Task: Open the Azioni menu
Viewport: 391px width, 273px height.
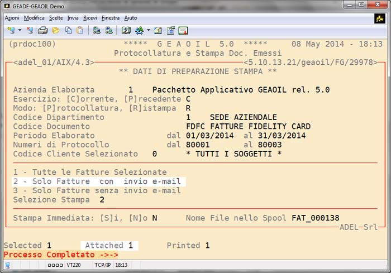Action: (x=12, y=18)
